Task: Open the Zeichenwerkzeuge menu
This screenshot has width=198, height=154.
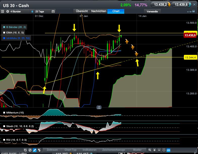Action: click(x=114, y=150)
